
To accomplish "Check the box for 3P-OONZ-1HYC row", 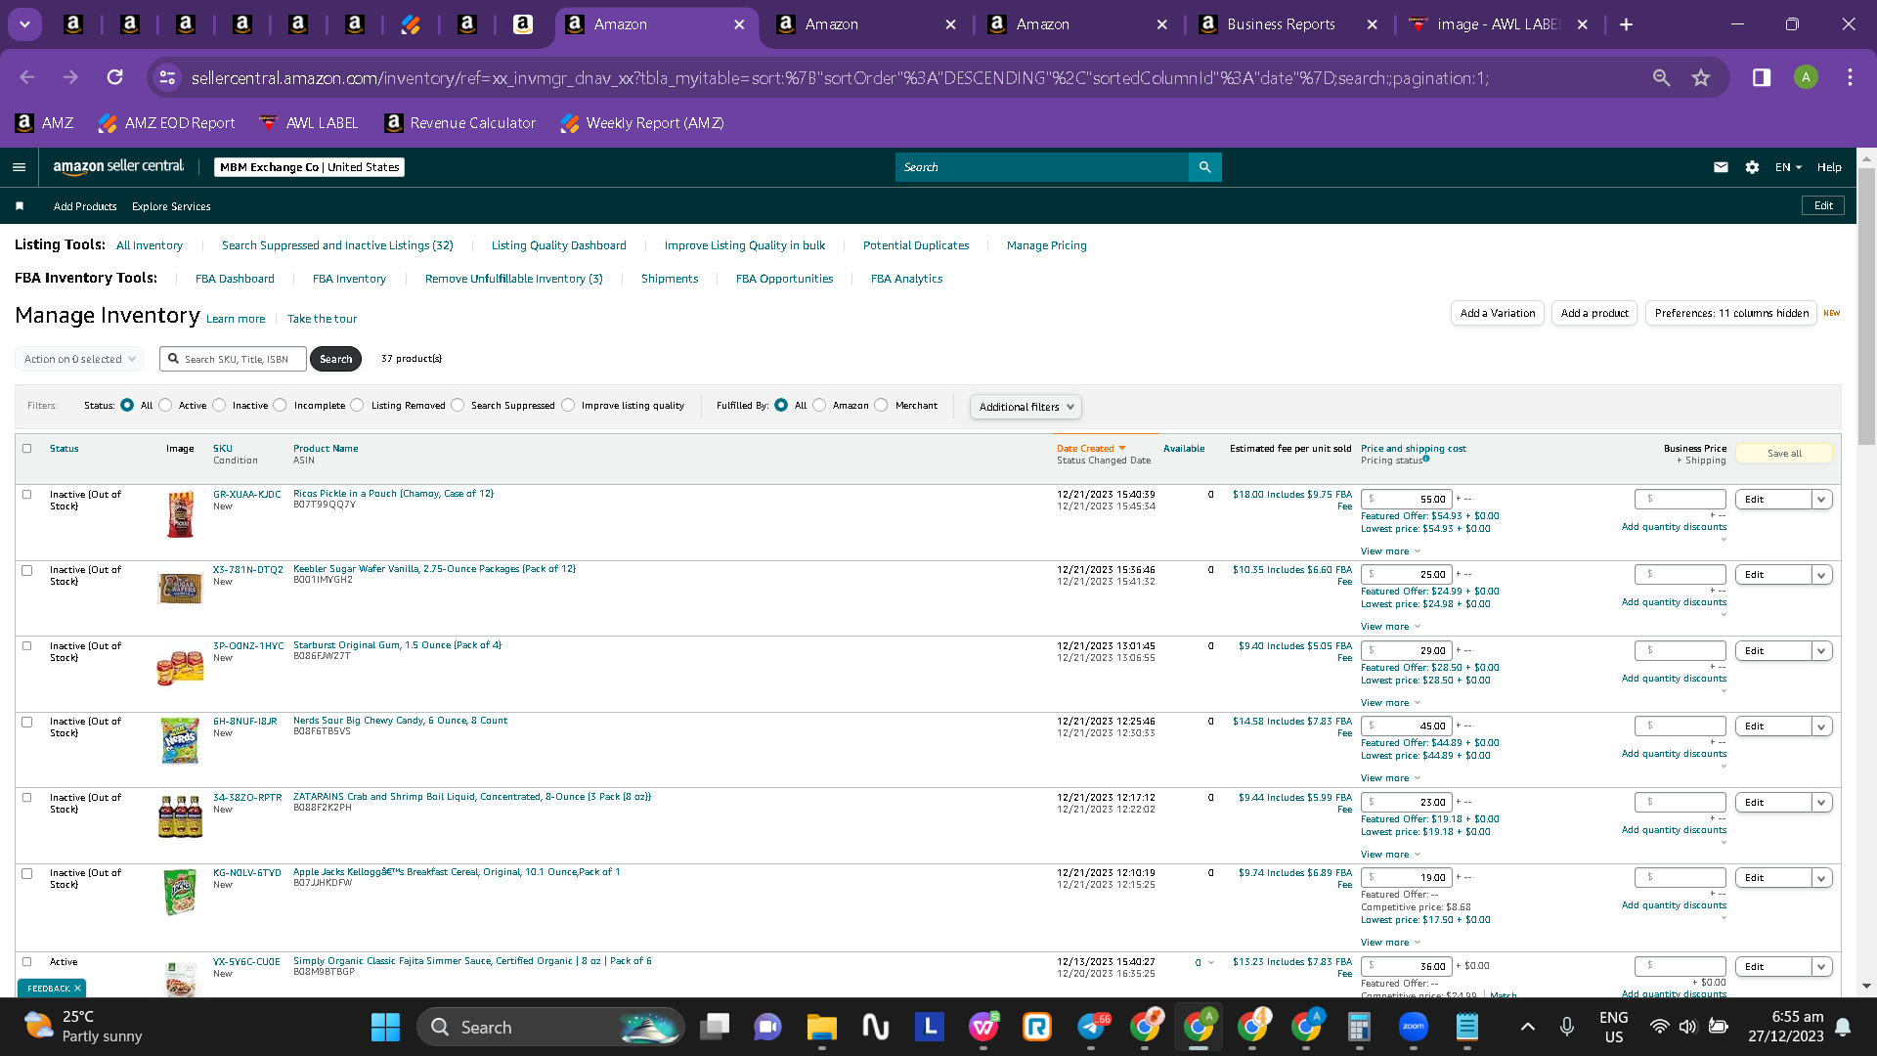I will click(x=27, y=646).
